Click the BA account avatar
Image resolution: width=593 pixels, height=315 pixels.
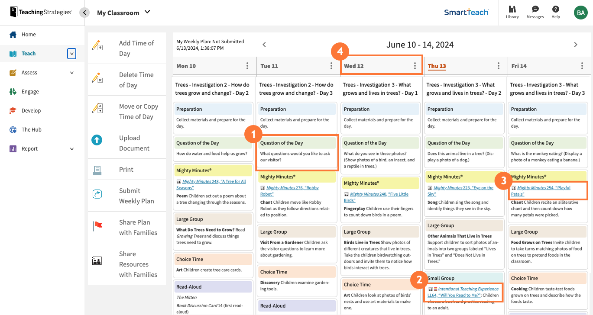click(x=580, y=12)
